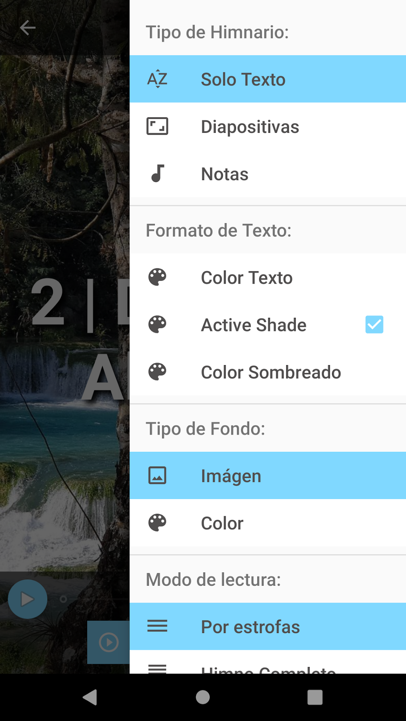Image resolution: width=406 pixels, height=721 pixels.
Task: Open Color Texto setting
Action: tap(246, 278)
